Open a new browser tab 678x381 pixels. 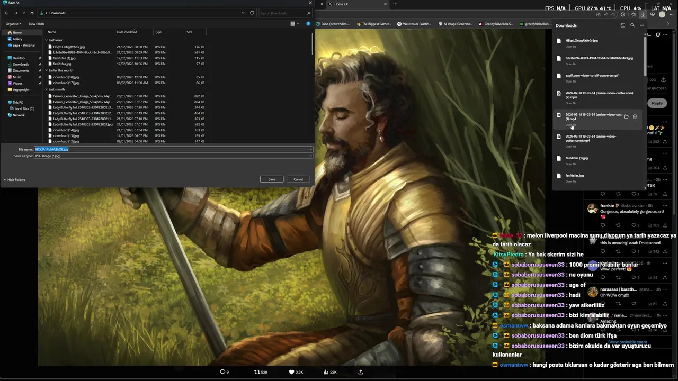pyautogui.click(x=395, y=4)
